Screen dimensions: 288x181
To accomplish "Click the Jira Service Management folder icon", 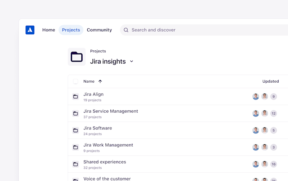I will pyautogui.click(x=76, y=114).
